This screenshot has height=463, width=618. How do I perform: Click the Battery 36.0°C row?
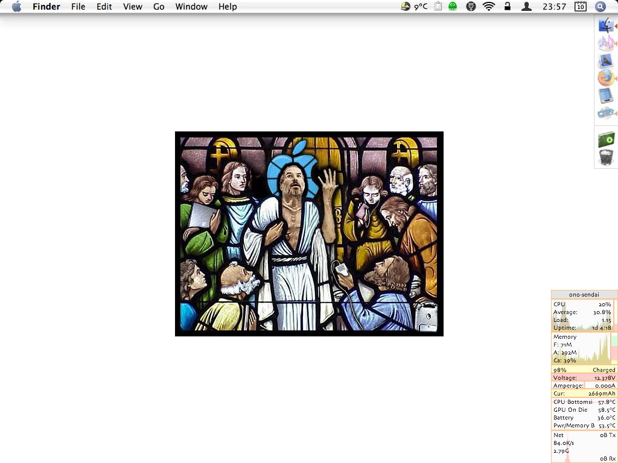click(584, 418)
